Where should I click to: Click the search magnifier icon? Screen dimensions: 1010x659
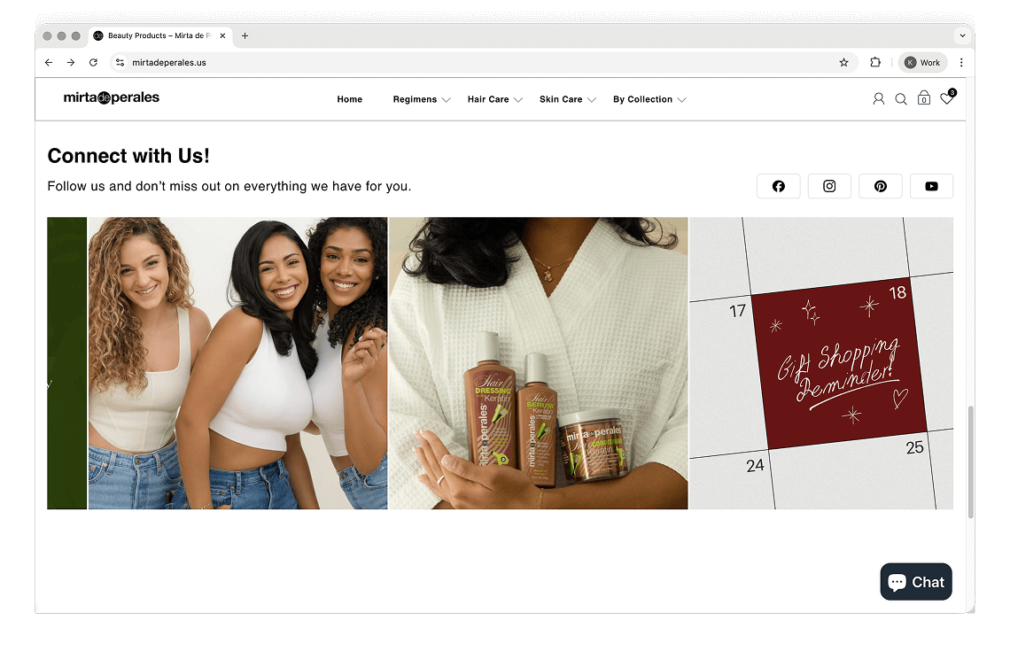[x=900, y=98]
